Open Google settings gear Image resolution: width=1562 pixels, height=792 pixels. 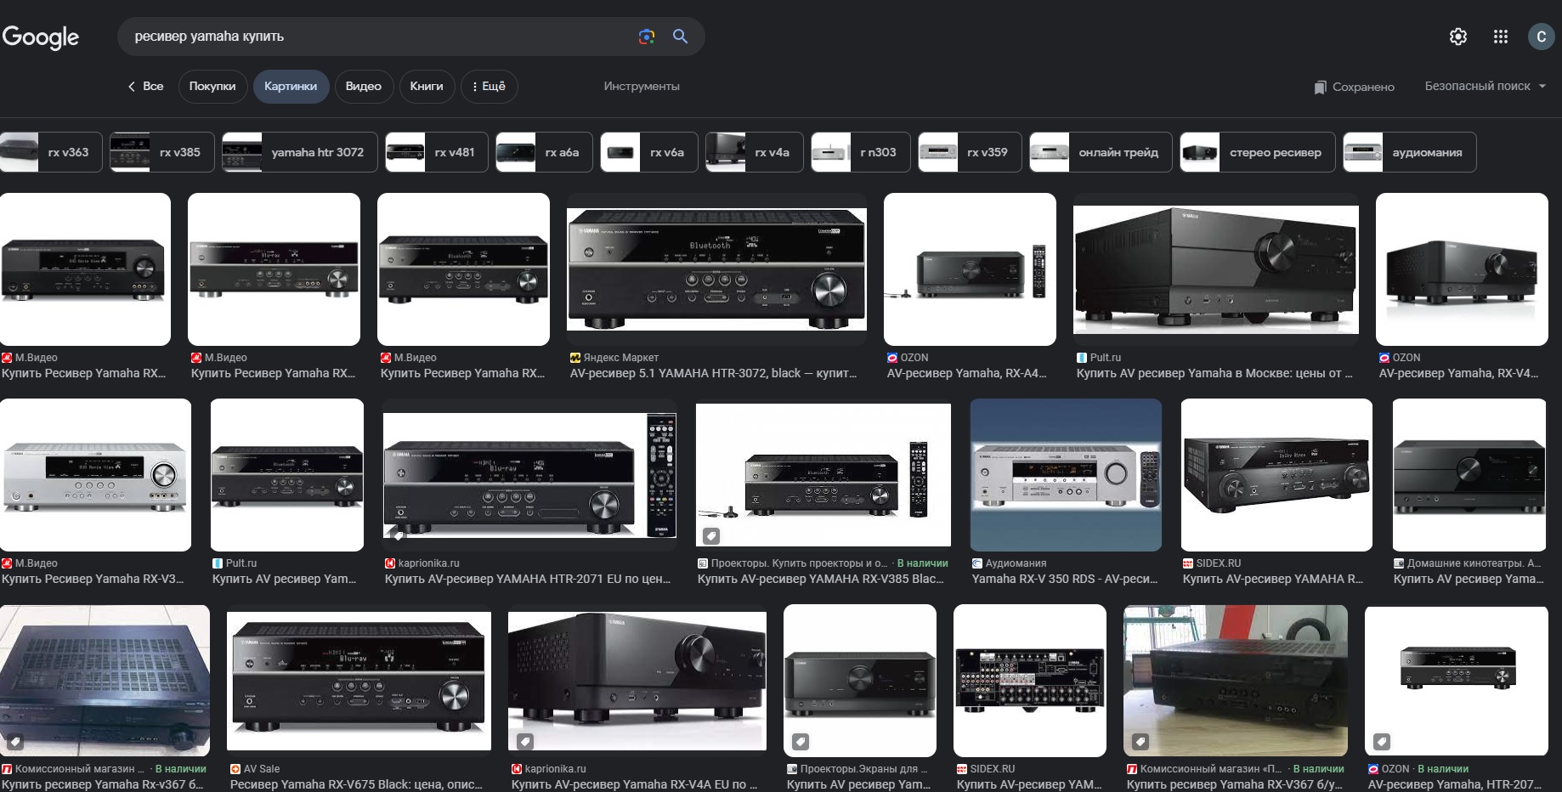click(1458, 37)
